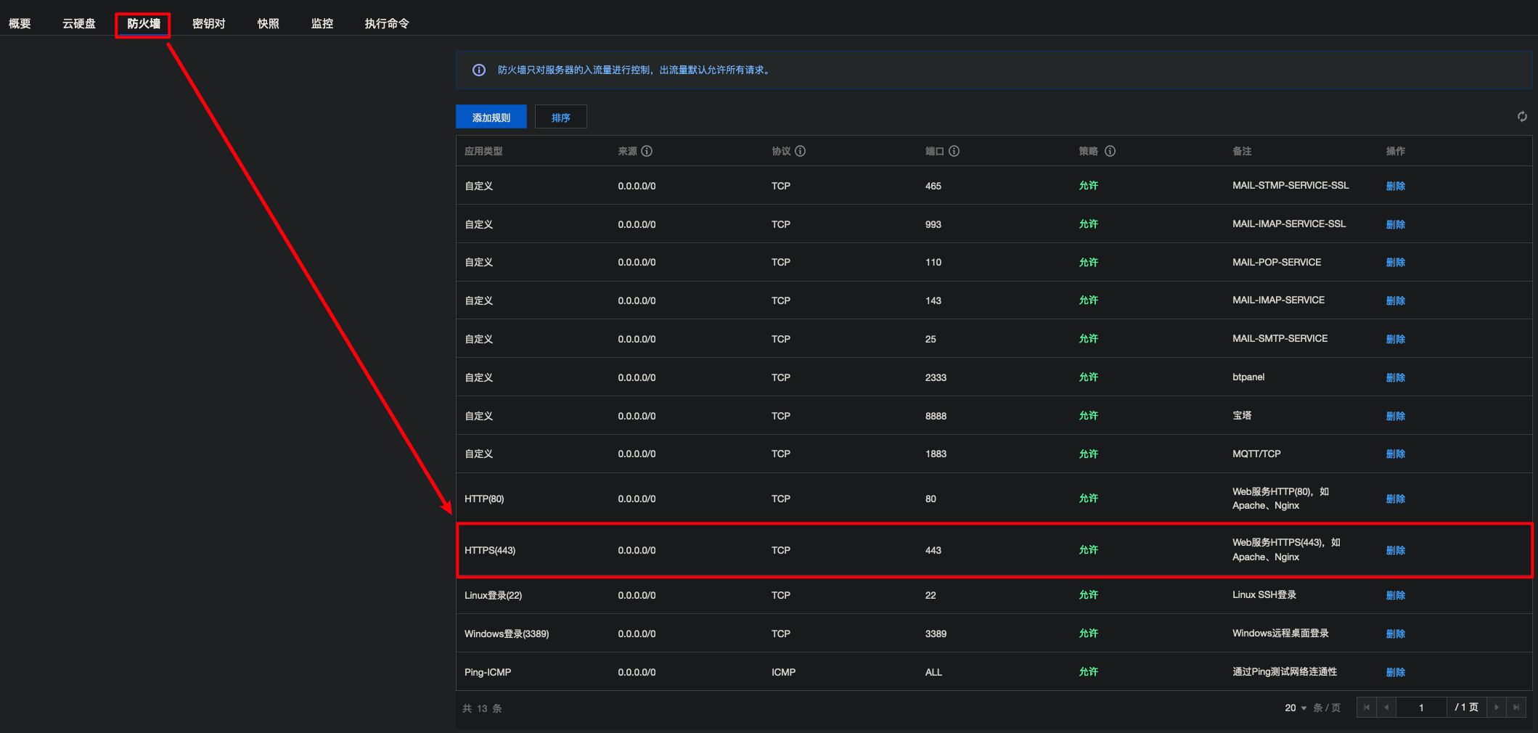This screenshot has width=1538, height=733.
Task: Click the 添加规则 button
Action: [x=491, y=117]
